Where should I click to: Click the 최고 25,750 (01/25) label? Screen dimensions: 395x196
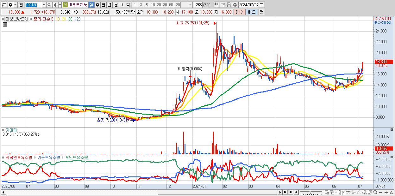tap(193, 23)
